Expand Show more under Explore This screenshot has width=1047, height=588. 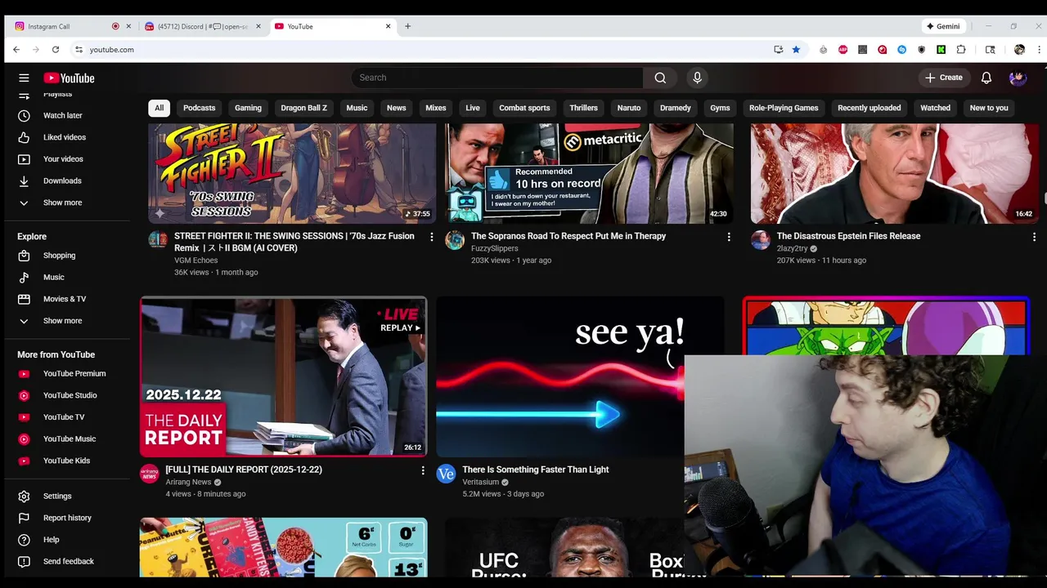pos(62,321)
